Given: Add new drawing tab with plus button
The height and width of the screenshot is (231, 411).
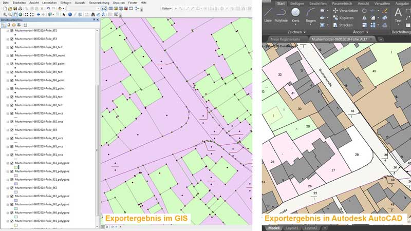Looking at the screenshot, I should click(381, 40).
